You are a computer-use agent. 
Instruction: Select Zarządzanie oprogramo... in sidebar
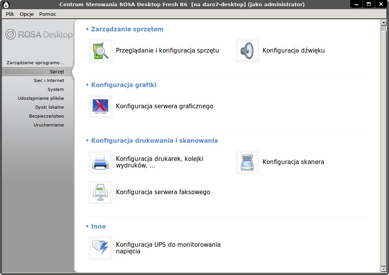35,63
